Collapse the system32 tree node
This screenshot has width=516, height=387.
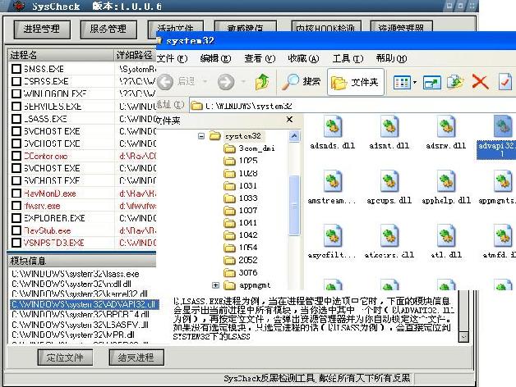201,135
